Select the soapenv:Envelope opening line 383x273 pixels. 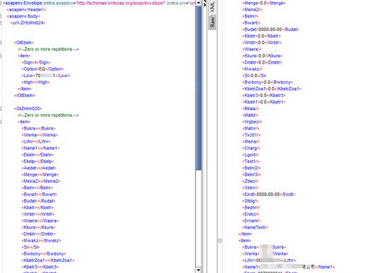99,3
